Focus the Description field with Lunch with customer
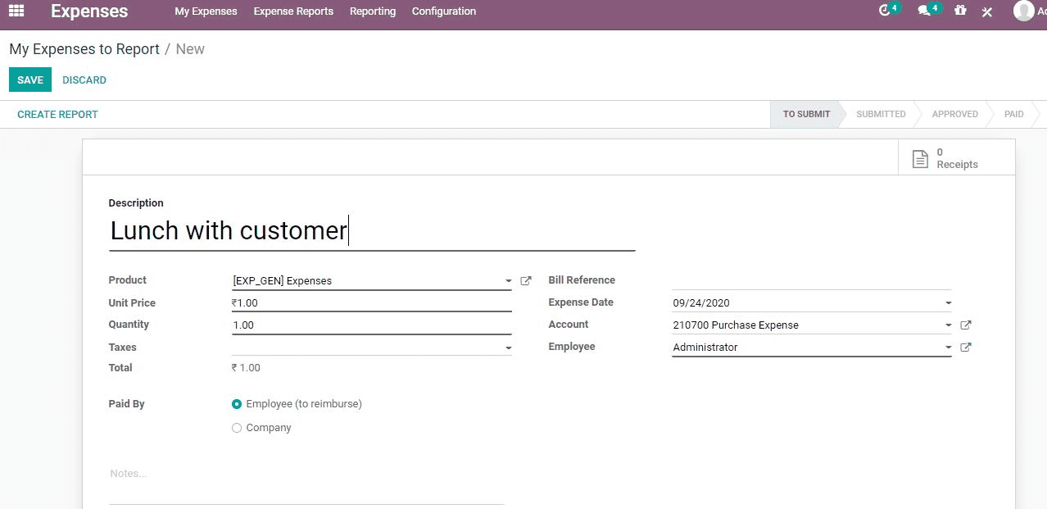The height and width of the screenshot is (509, 1047). 372,231
